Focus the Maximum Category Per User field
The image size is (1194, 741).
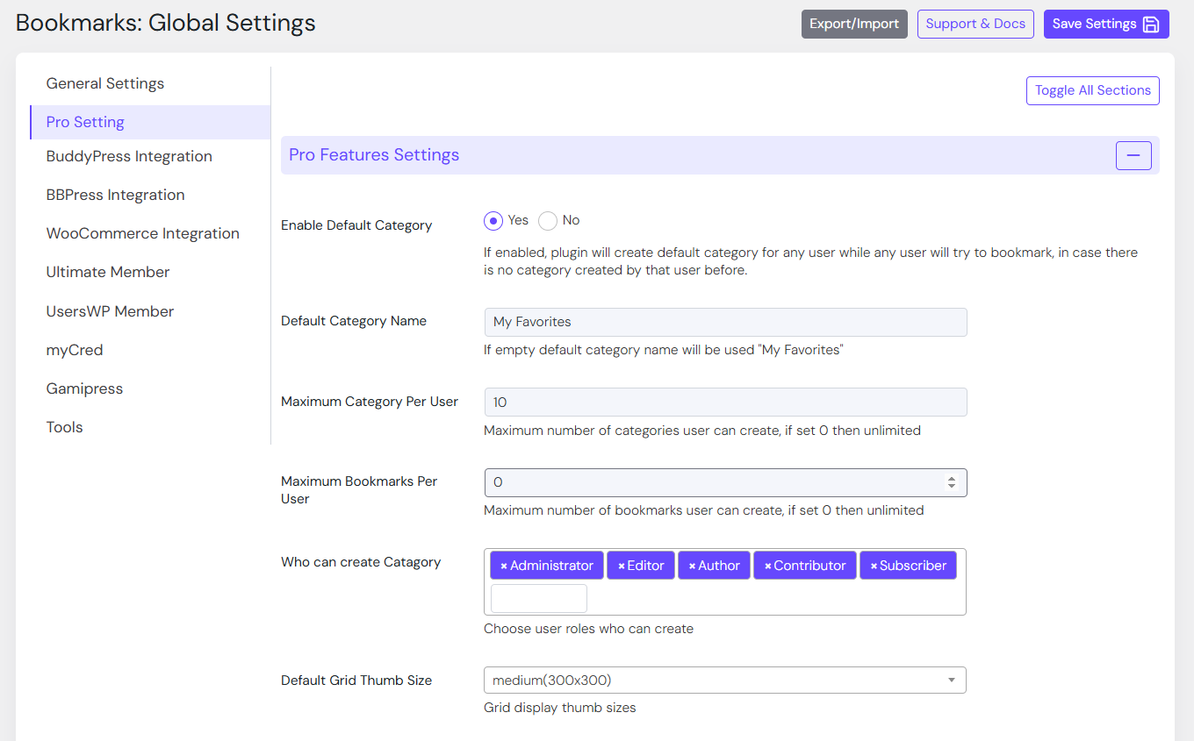725,403
